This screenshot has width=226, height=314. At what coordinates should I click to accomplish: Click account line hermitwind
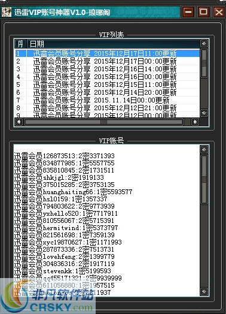point(66,228)
